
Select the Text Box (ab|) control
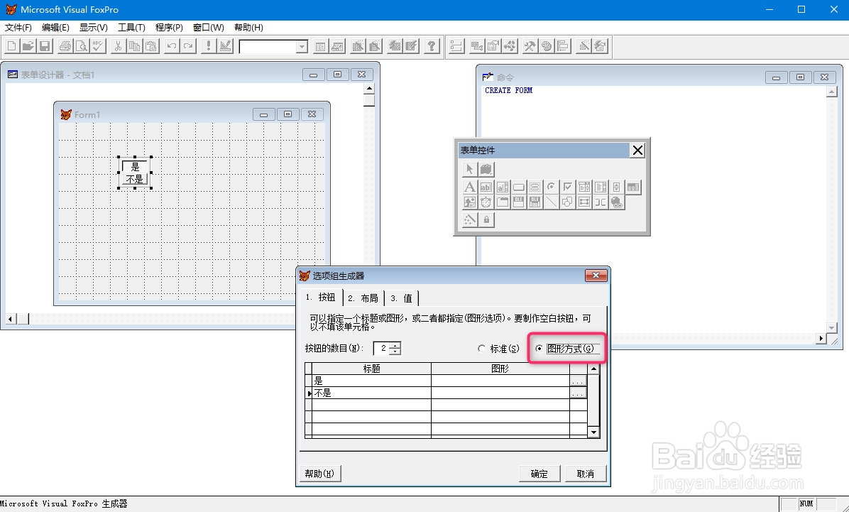[486, 187]
